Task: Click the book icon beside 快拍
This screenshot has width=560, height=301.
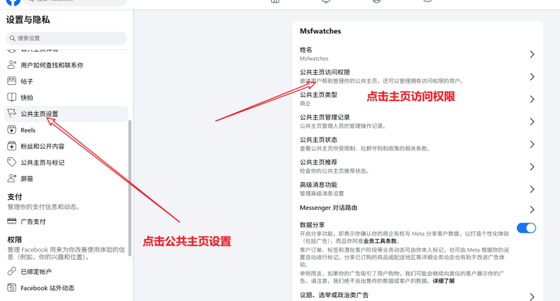Action: 11,97
